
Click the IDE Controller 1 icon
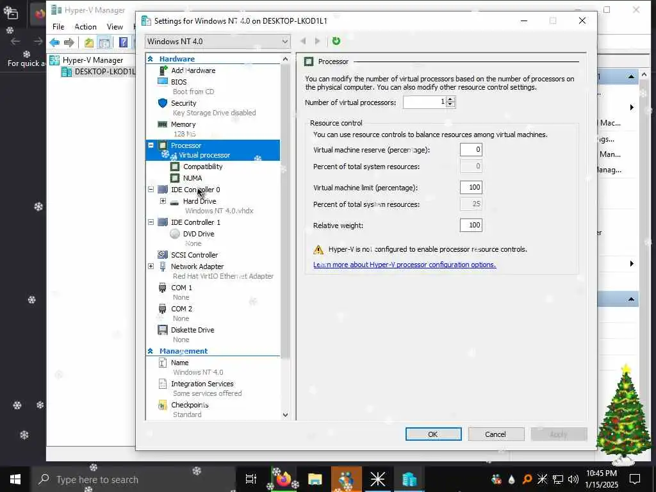click(163, 222)
